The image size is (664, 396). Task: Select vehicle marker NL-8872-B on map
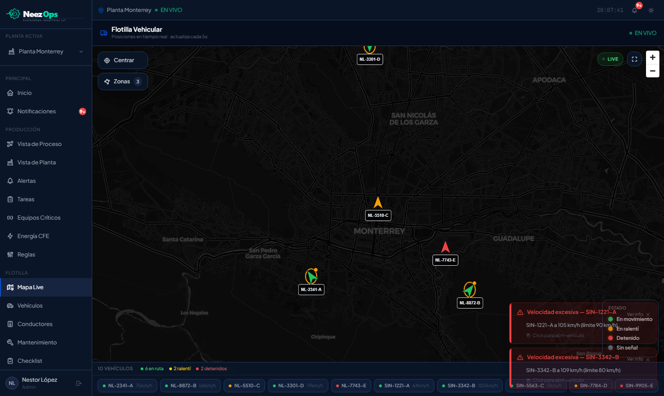coord(470,290)
